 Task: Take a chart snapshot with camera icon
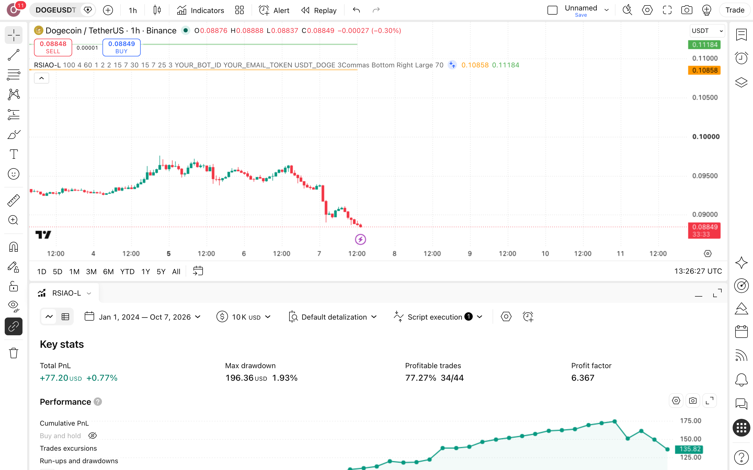pyautogui.click(x=687, y=10)
